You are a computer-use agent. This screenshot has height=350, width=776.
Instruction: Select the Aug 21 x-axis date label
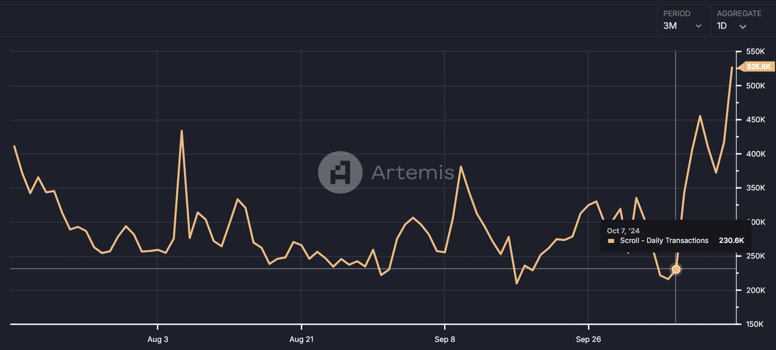click(x=301, y=339)
